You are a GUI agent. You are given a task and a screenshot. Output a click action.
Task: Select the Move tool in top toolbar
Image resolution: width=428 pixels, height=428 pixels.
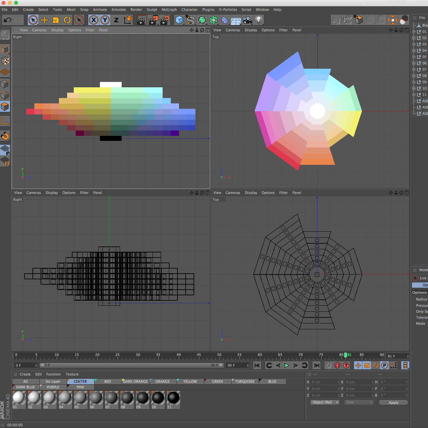(44, 20)
